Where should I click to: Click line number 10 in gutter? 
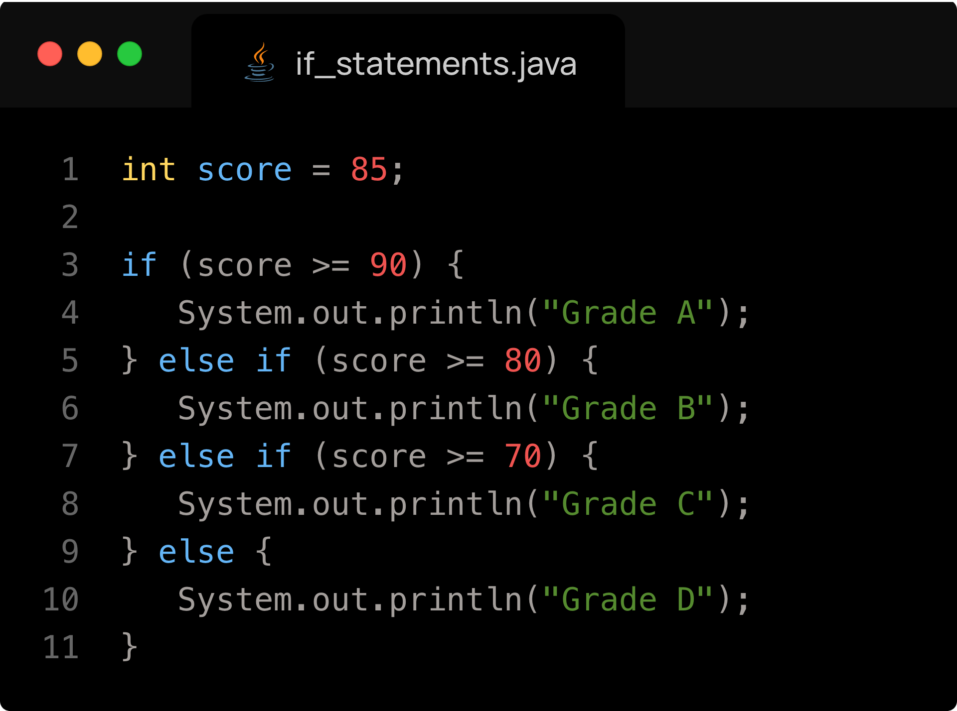tap(61, 599)
